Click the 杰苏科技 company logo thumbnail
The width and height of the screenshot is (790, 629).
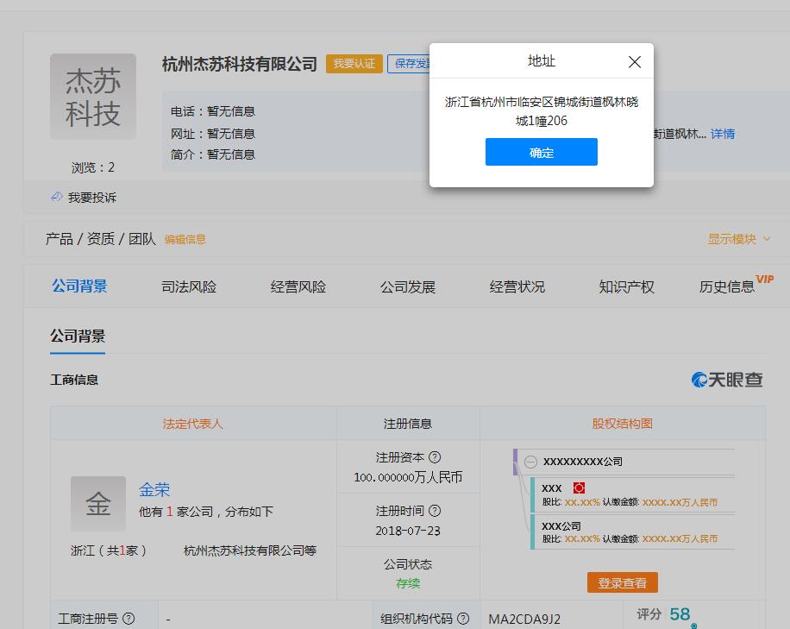pos(92,97)
